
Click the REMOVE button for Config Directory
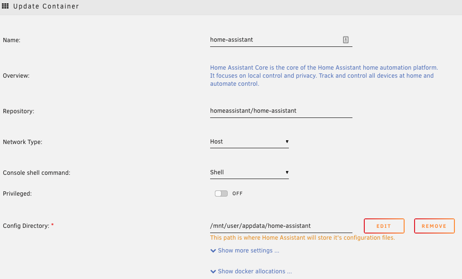pos(434,226)
